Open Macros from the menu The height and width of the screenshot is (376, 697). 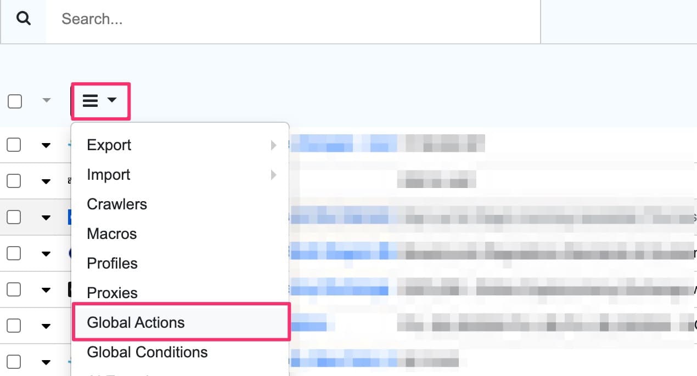pos(111,233)
